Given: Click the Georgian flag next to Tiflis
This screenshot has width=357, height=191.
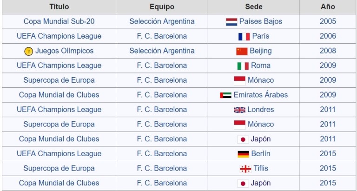Looking at the screenshot, I should click(245, 169).
